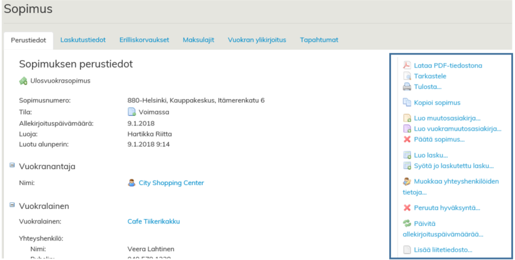Open the Cafe Tiikerikakku tenant link
Image resolution: width=515 pixels, height=260 pixels.
153,222
